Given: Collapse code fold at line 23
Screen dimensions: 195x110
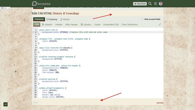Looking at the screenshot, I should [37, 79].
